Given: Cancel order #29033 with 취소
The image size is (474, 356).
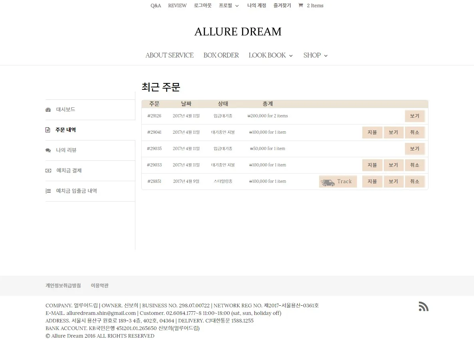Looking at the screenshot, I should [x=415, y=165].
